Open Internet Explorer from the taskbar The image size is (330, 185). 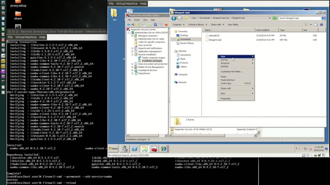(164, 149)
